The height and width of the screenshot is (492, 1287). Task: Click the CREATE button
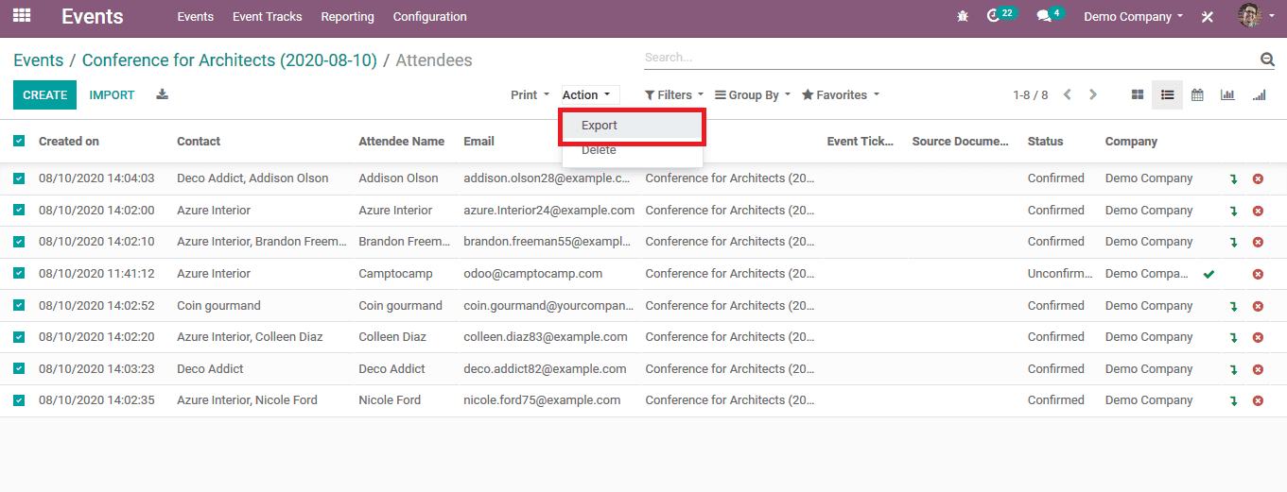pos(44,94)
